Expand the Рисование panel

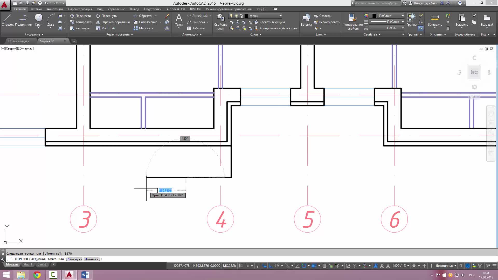(34, 34)
